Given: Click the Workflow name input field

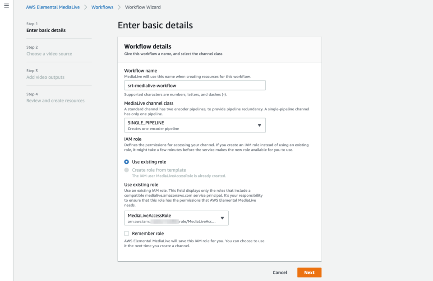Looking at the screenshot, I should coord(194,85).
